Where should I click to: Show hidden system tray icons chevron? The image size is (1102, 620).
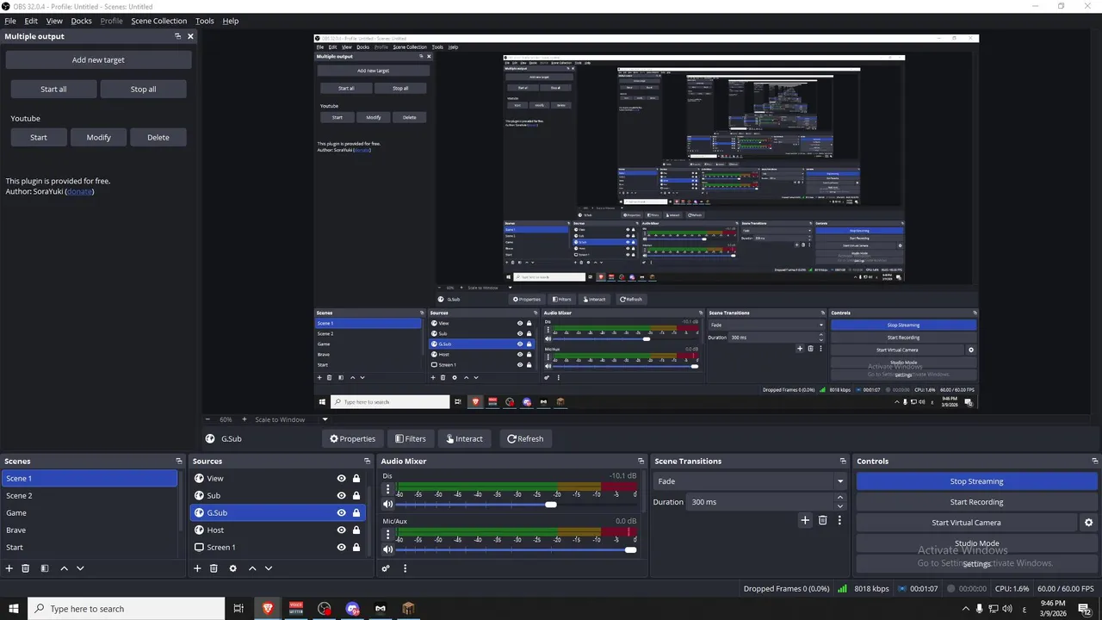[x=966, y=609]
